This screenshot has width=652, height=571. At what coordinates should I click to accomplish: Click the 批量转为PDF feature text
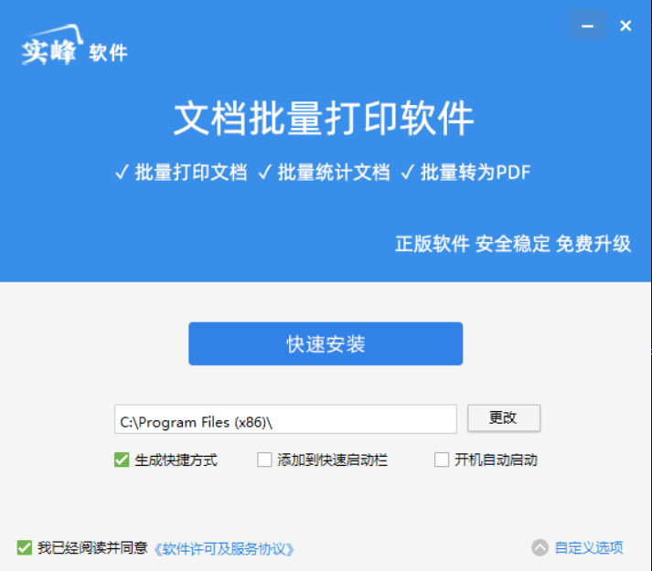(x=476, y=172)
